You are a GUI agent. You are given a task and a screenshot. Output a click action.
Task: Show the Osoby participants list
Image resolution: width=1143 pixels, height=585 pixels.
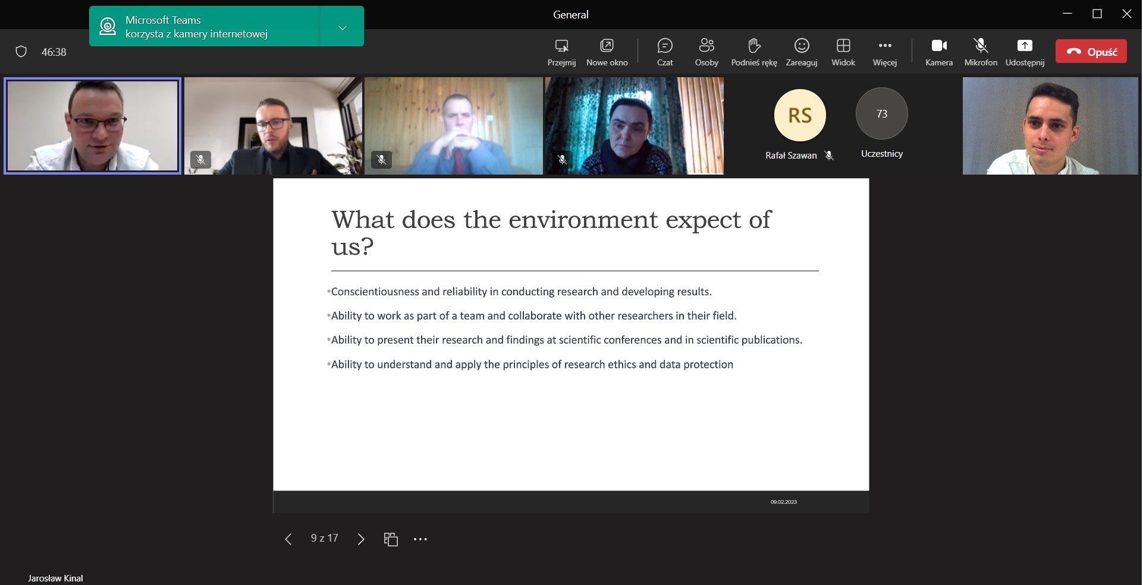[706, 52]
